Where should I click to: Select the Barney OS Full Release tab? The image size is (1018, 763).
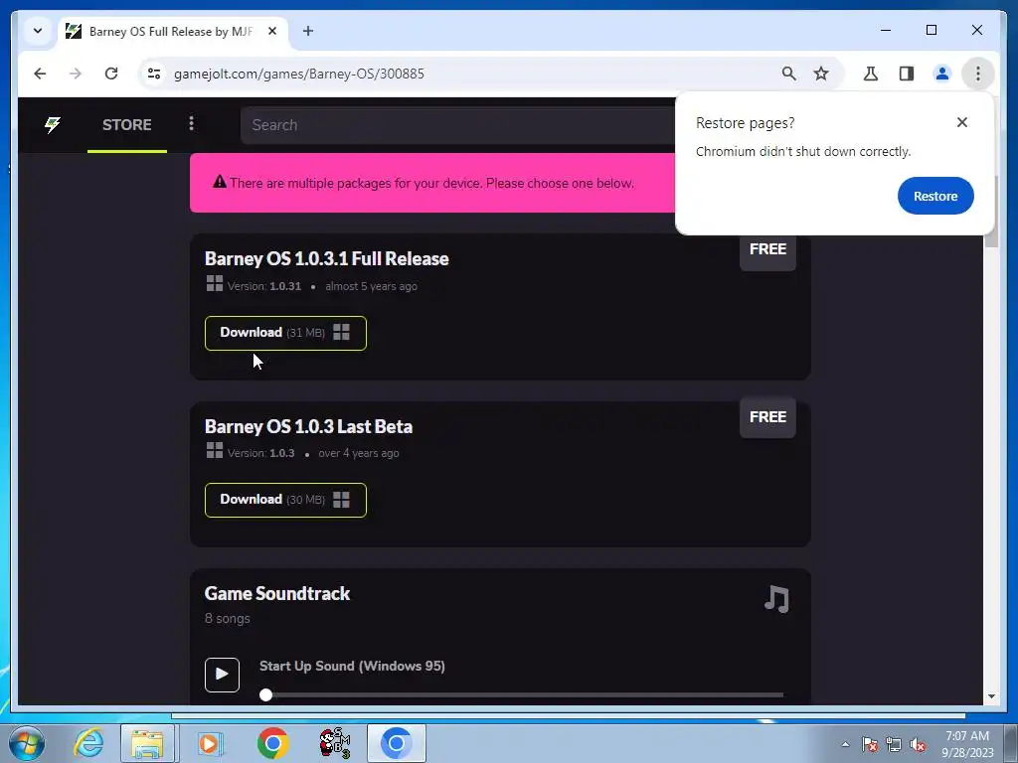[x=173, y=32]
